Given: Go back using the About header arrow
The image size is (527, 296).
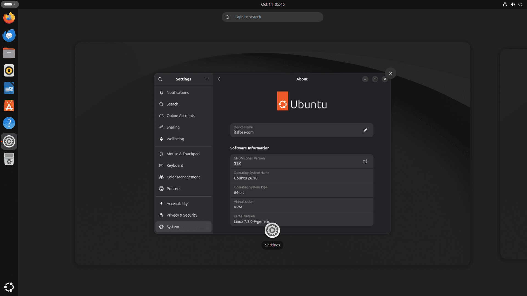Looking at the screenshot, I should tap(219, 79).
